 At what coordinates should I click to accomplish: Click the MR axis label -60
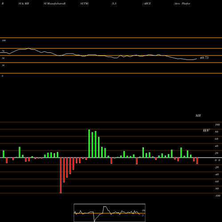pos(217,182)
